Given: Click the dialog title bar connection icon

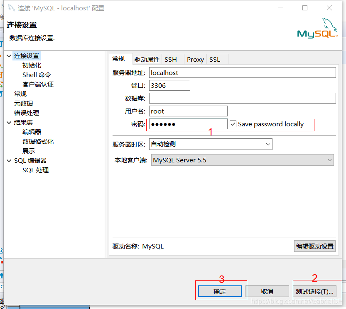Looking at the screenshot, I should (x=11, y=8).
